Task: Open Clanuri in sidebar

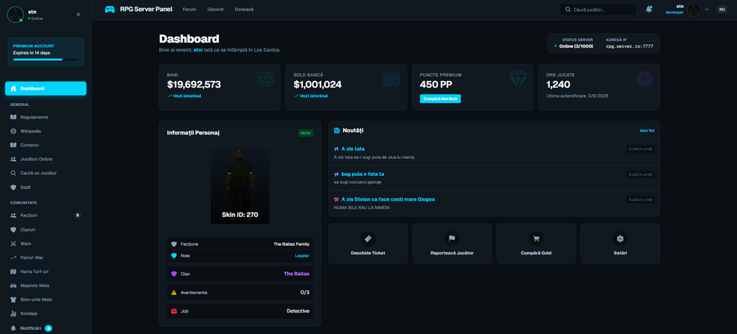Action: click(x=46, y=230)
